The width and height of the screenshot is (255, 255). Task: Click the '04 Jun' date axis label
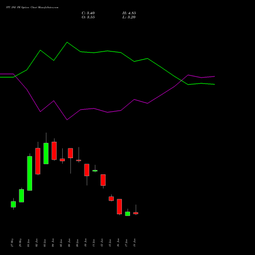53,243
